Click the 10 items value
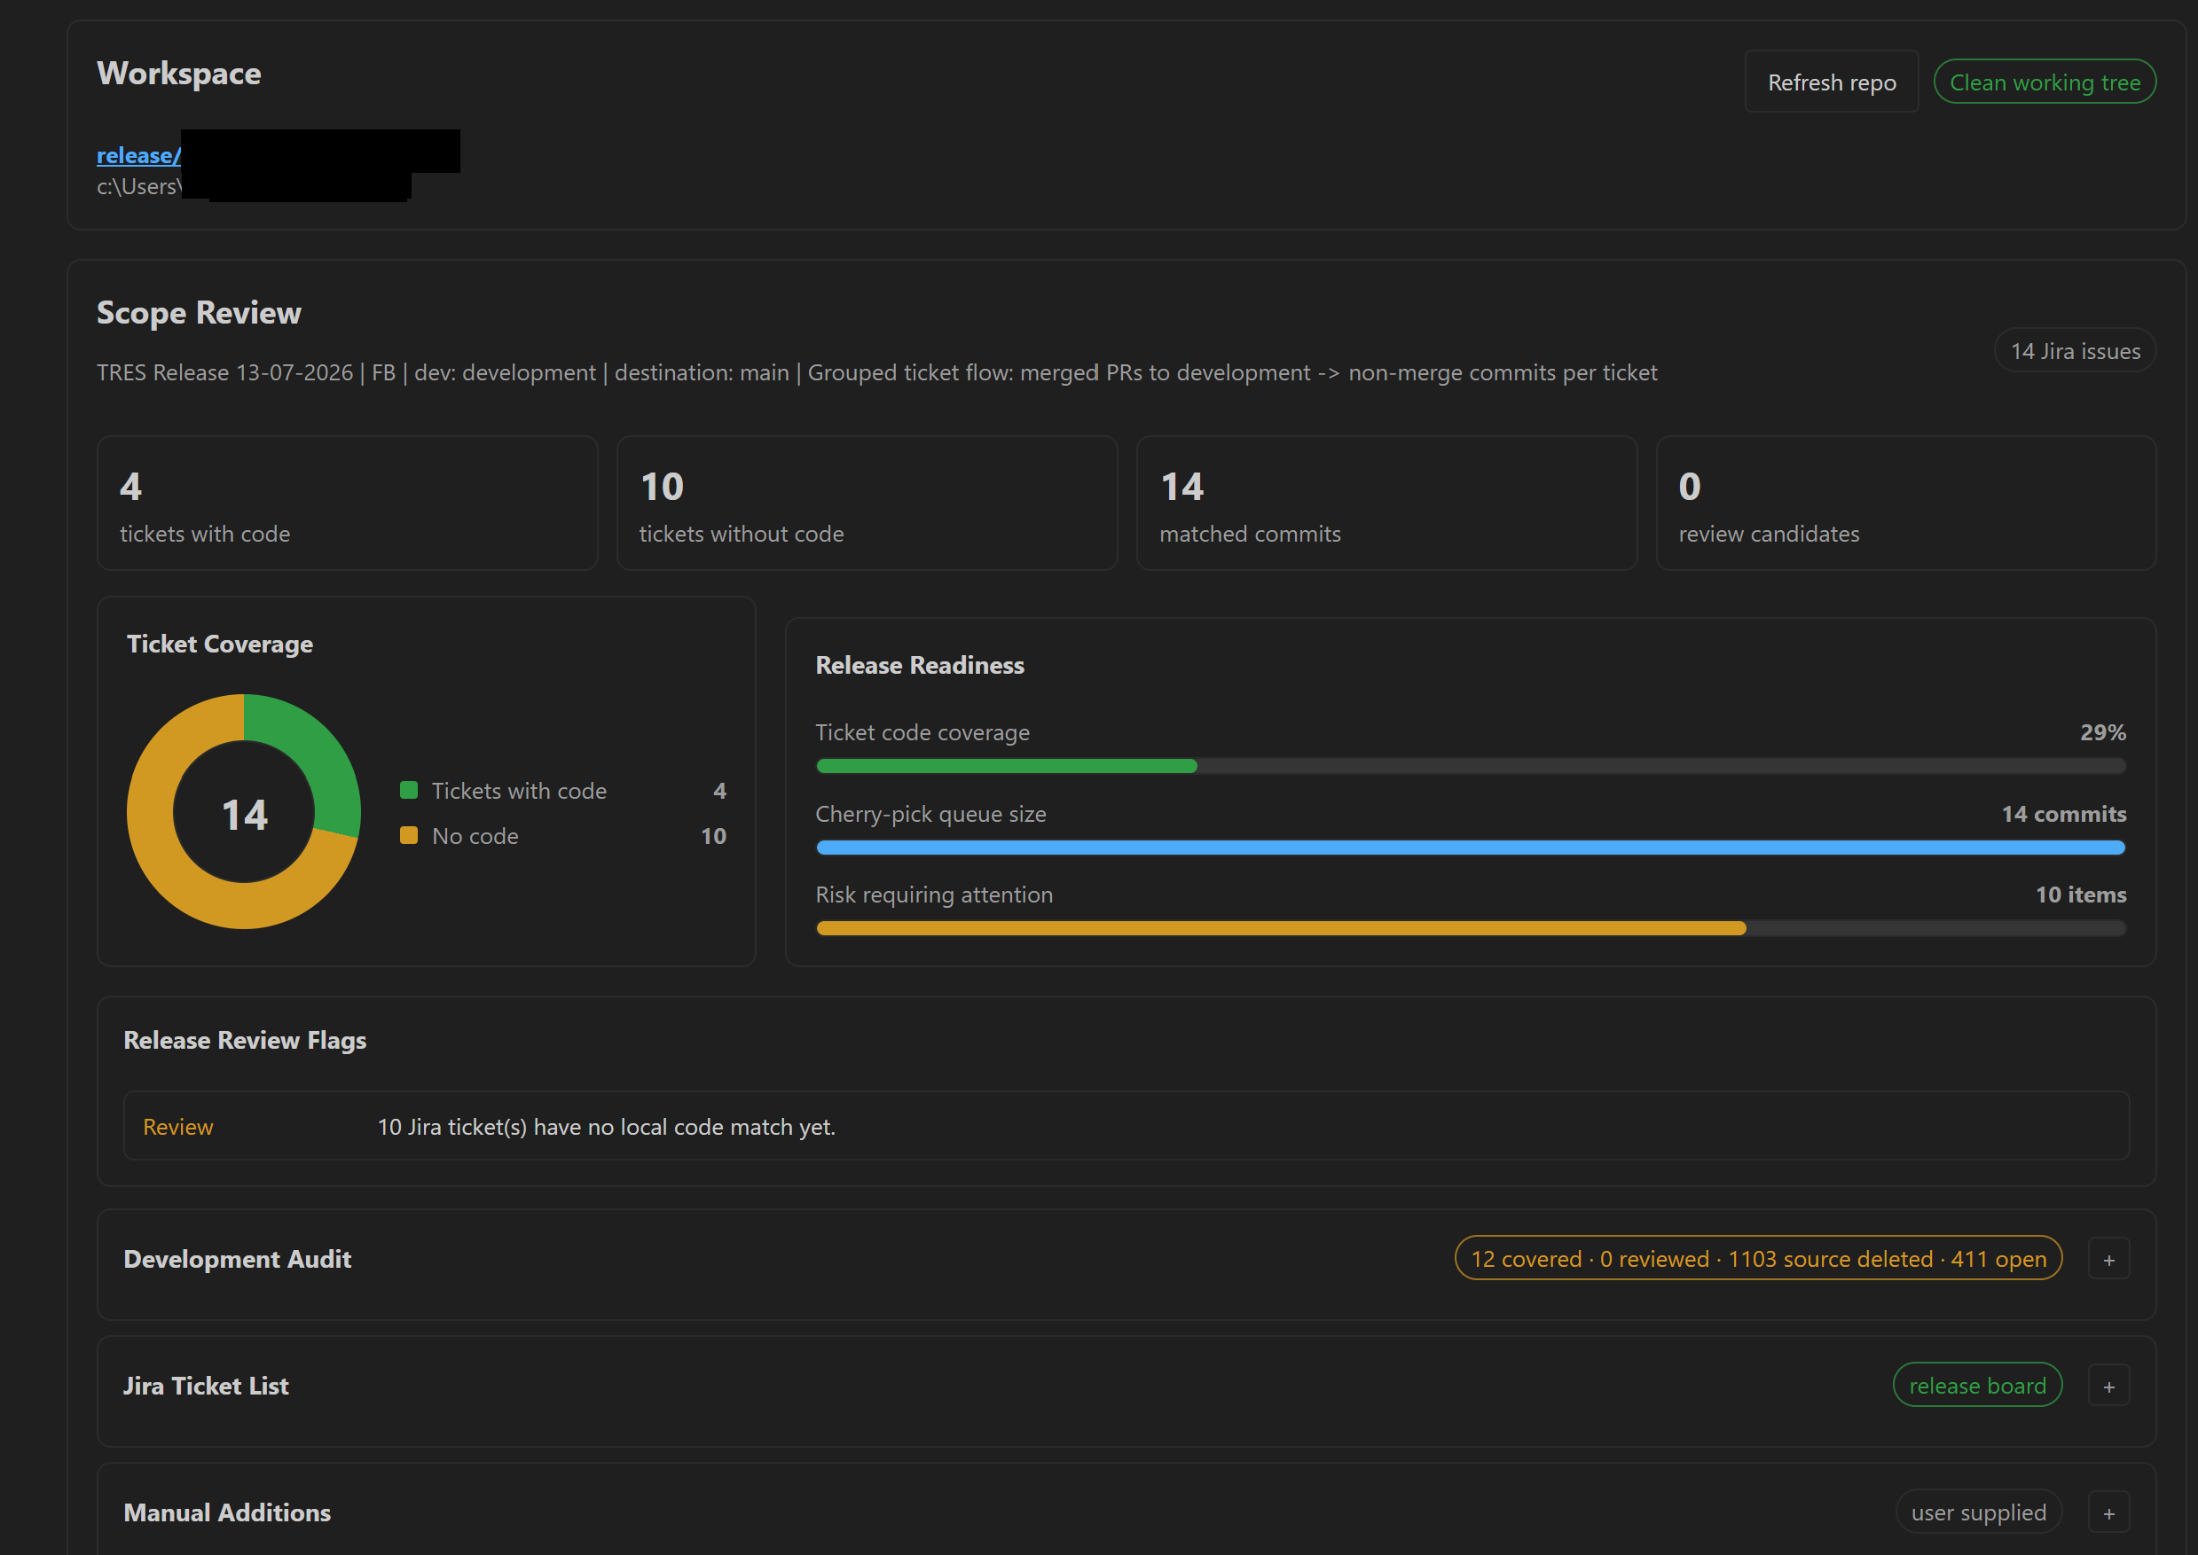Screen dimensions: 2198x1555 [2080, 895]
